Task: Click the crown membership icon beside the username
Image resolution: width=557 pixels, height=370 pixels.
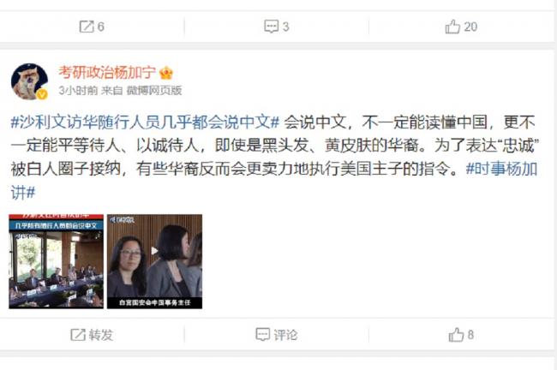Action: tap(166, 73)
